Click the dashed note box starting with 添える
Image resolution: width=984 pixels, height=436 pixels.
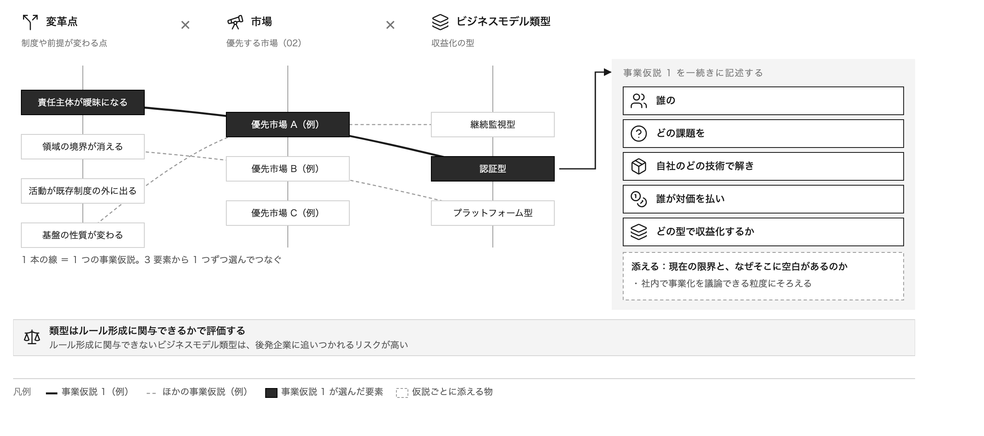click(x=763, y=276)
